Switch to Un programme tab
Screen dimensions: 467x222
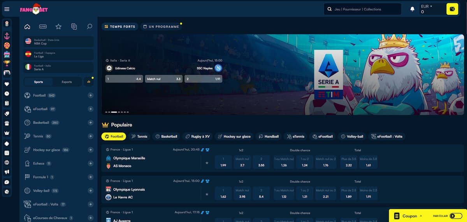[x=161, y=26]
